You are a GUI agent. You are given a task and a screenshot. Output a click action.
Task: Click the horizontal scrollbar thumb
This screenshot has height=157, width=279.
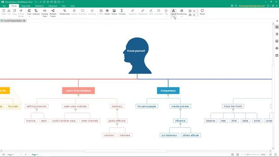click(x=126, y=151)
